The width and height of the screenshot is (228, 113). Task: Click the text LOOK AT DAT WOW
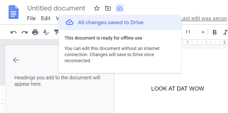pos(178,89)
